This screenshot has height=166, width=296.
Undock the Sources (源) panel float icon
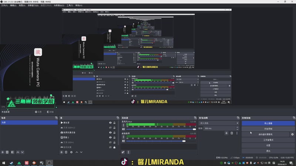coord(118,118)
